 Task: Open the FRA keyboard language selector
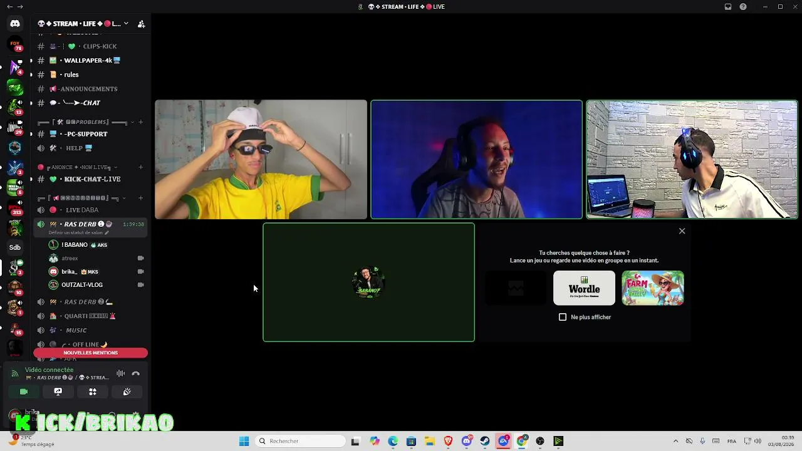pyautogui.click(x=732, y=441)
